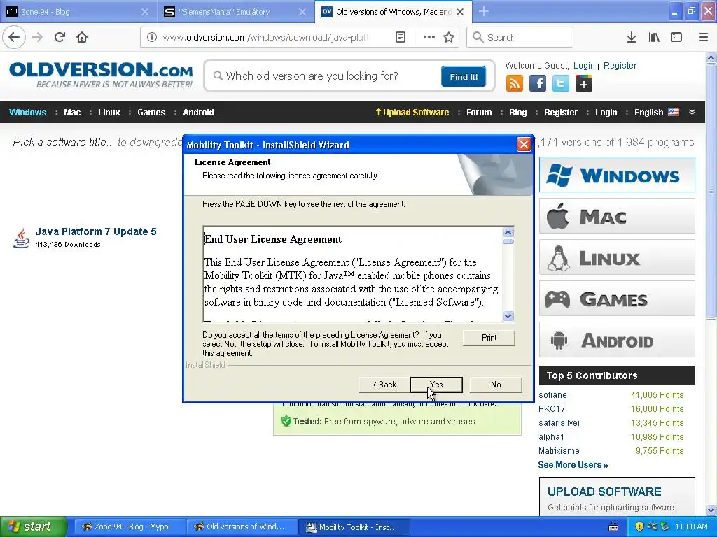This screenshot has width=717, height=537.
Task: Open a new tab with plus
Action: [484, 11]
